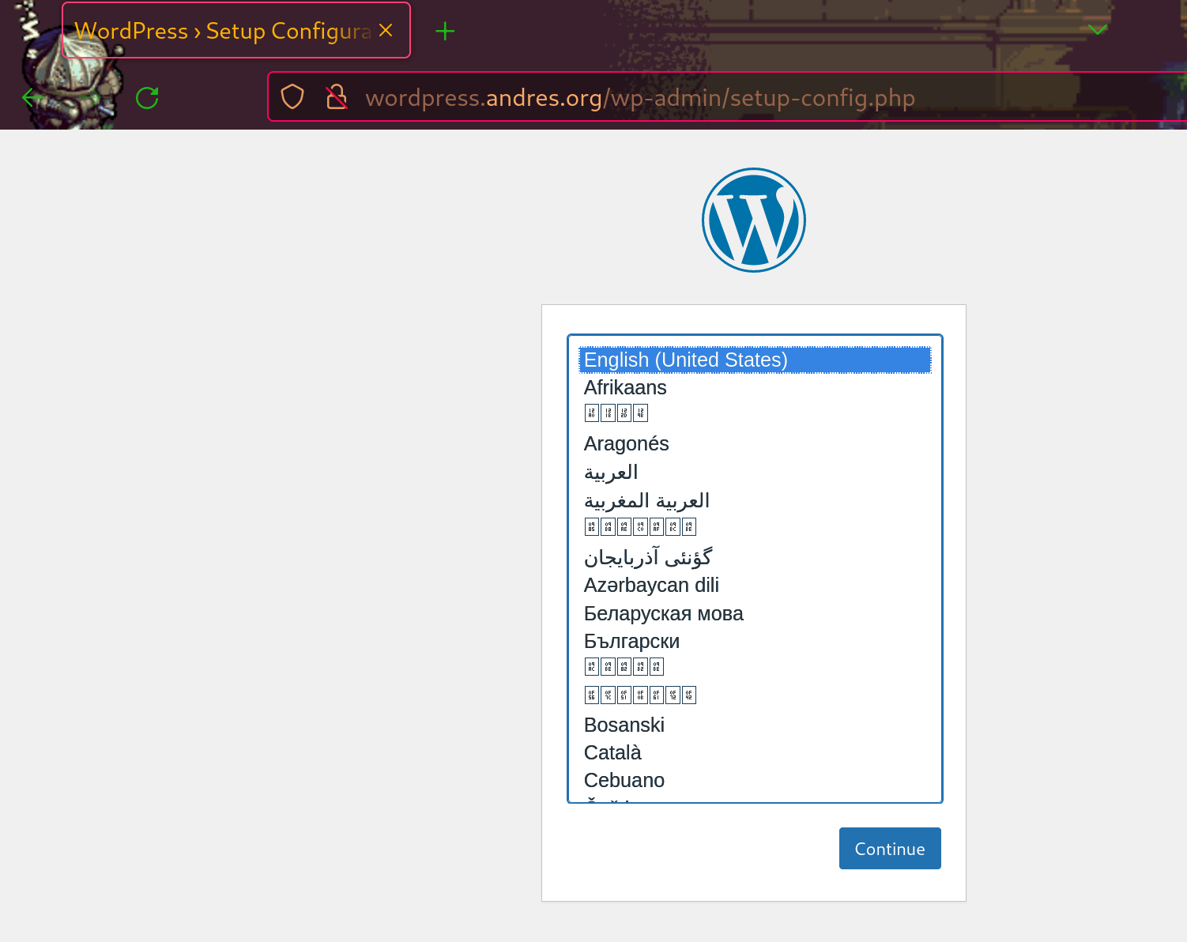Select the unrendered four-glyph option below Afrikaans
1187x942 pixels.
click(755, 413)
